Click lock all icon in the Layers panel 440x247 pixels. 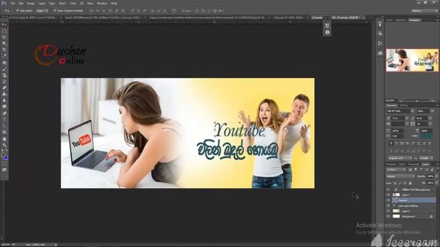(x=410, y=183)
